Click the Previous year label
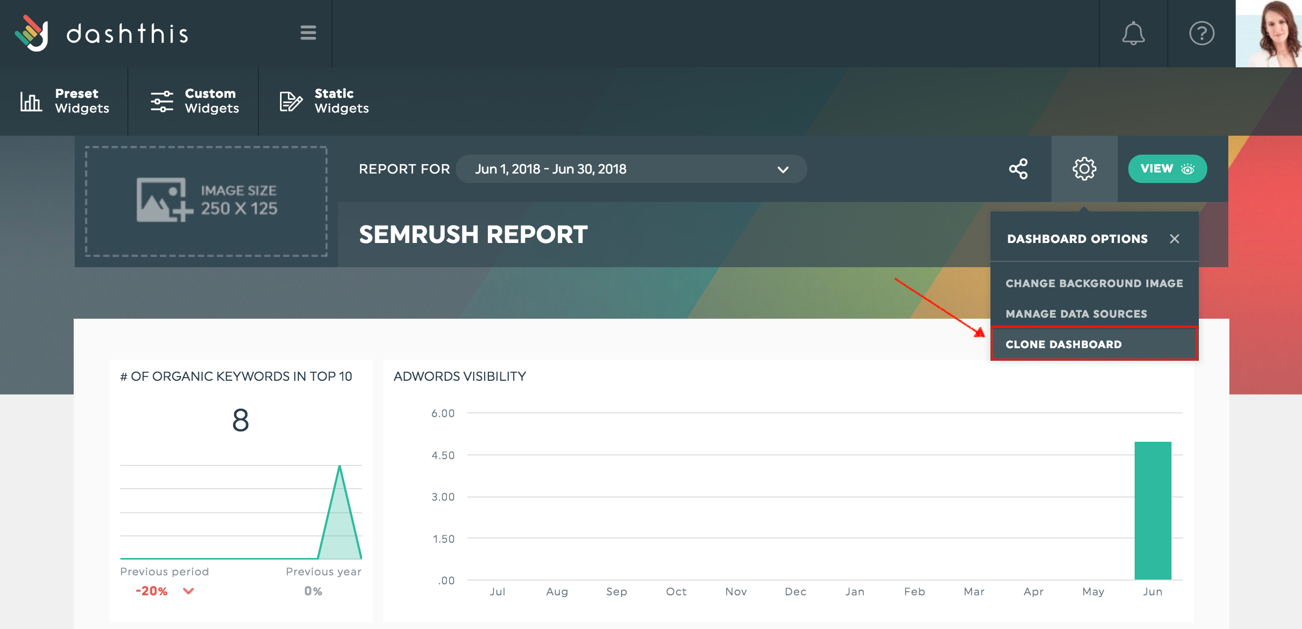 click(x=323, y=572)
